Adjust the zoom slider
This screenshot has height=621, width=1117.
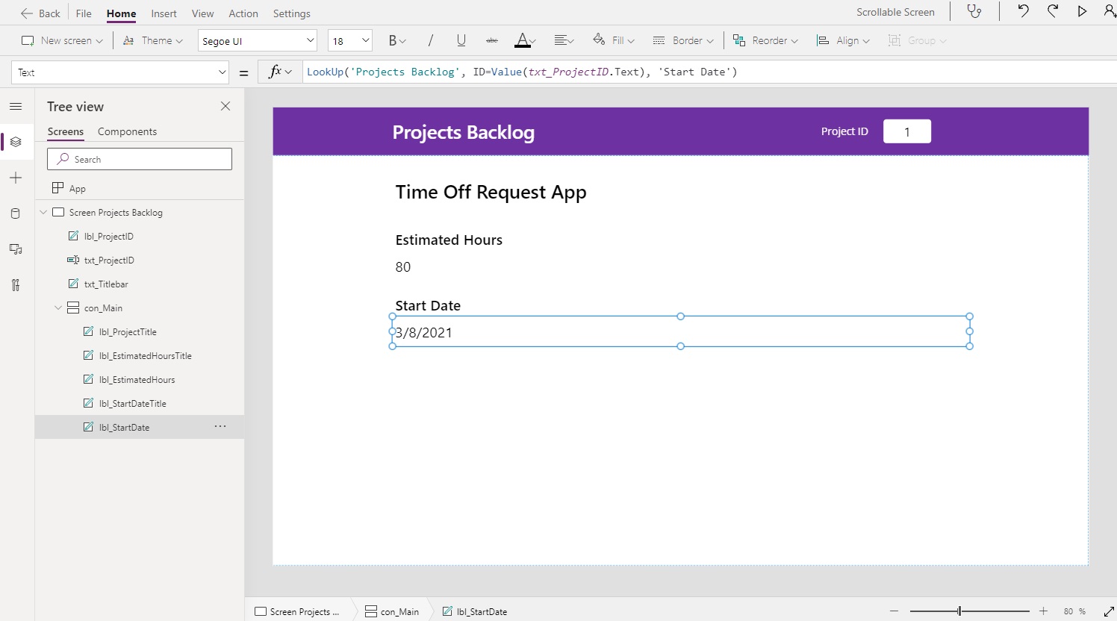[958, 611]
